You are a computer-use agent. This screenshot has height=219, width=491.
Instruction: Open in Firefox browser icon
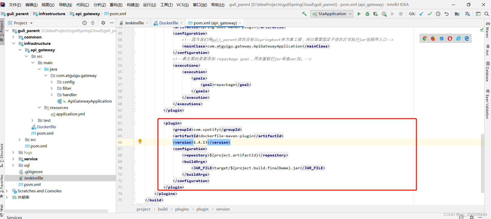tap(433, 38)
